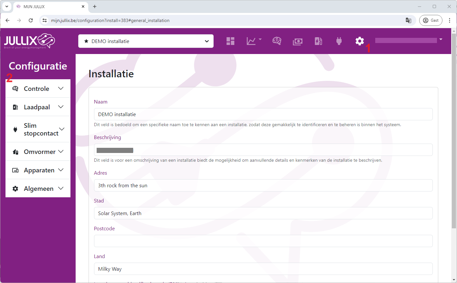
Task: Focus the Stad input field
Action: [263, 213]
